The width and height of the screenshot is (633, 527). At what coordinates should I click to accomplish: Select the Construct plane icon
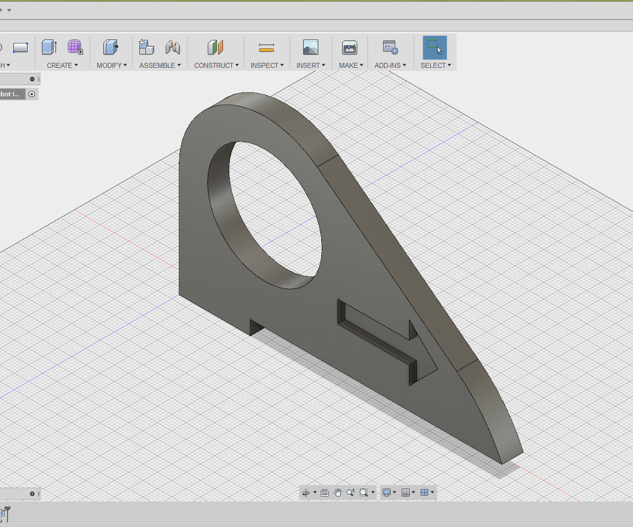point(215,47)
